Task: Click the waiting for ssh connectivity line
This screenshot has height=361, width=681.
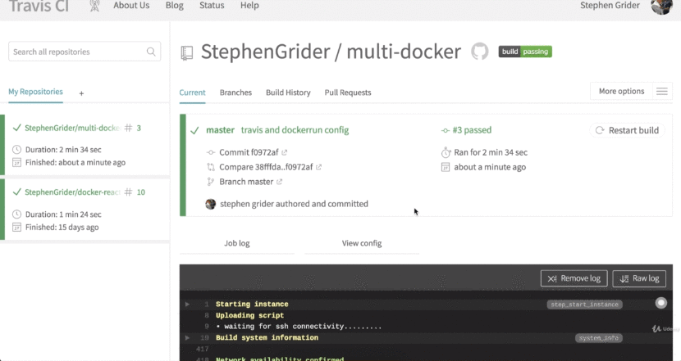Action: click(x=299, y=327)
